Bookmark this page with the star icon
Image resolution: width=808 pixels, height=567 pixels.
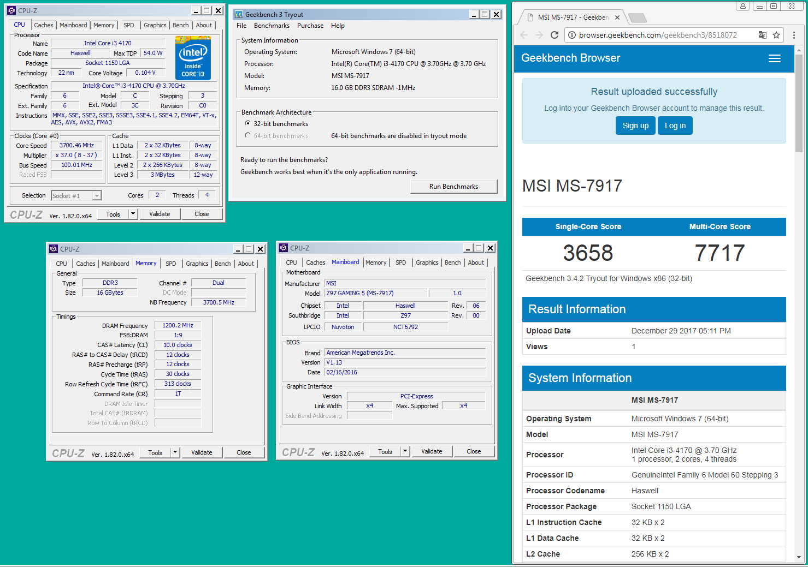click(x=776, y=35)
